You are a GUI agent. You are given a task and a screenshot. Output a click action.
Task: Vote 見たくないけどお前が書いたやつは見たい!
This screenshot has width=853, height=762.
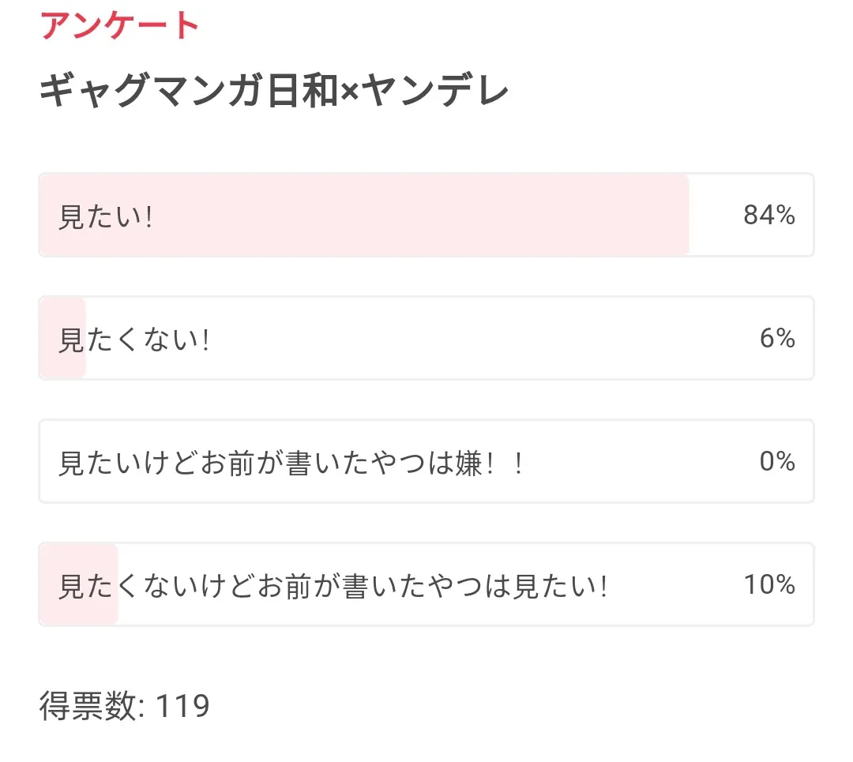[x=333, y=586]
